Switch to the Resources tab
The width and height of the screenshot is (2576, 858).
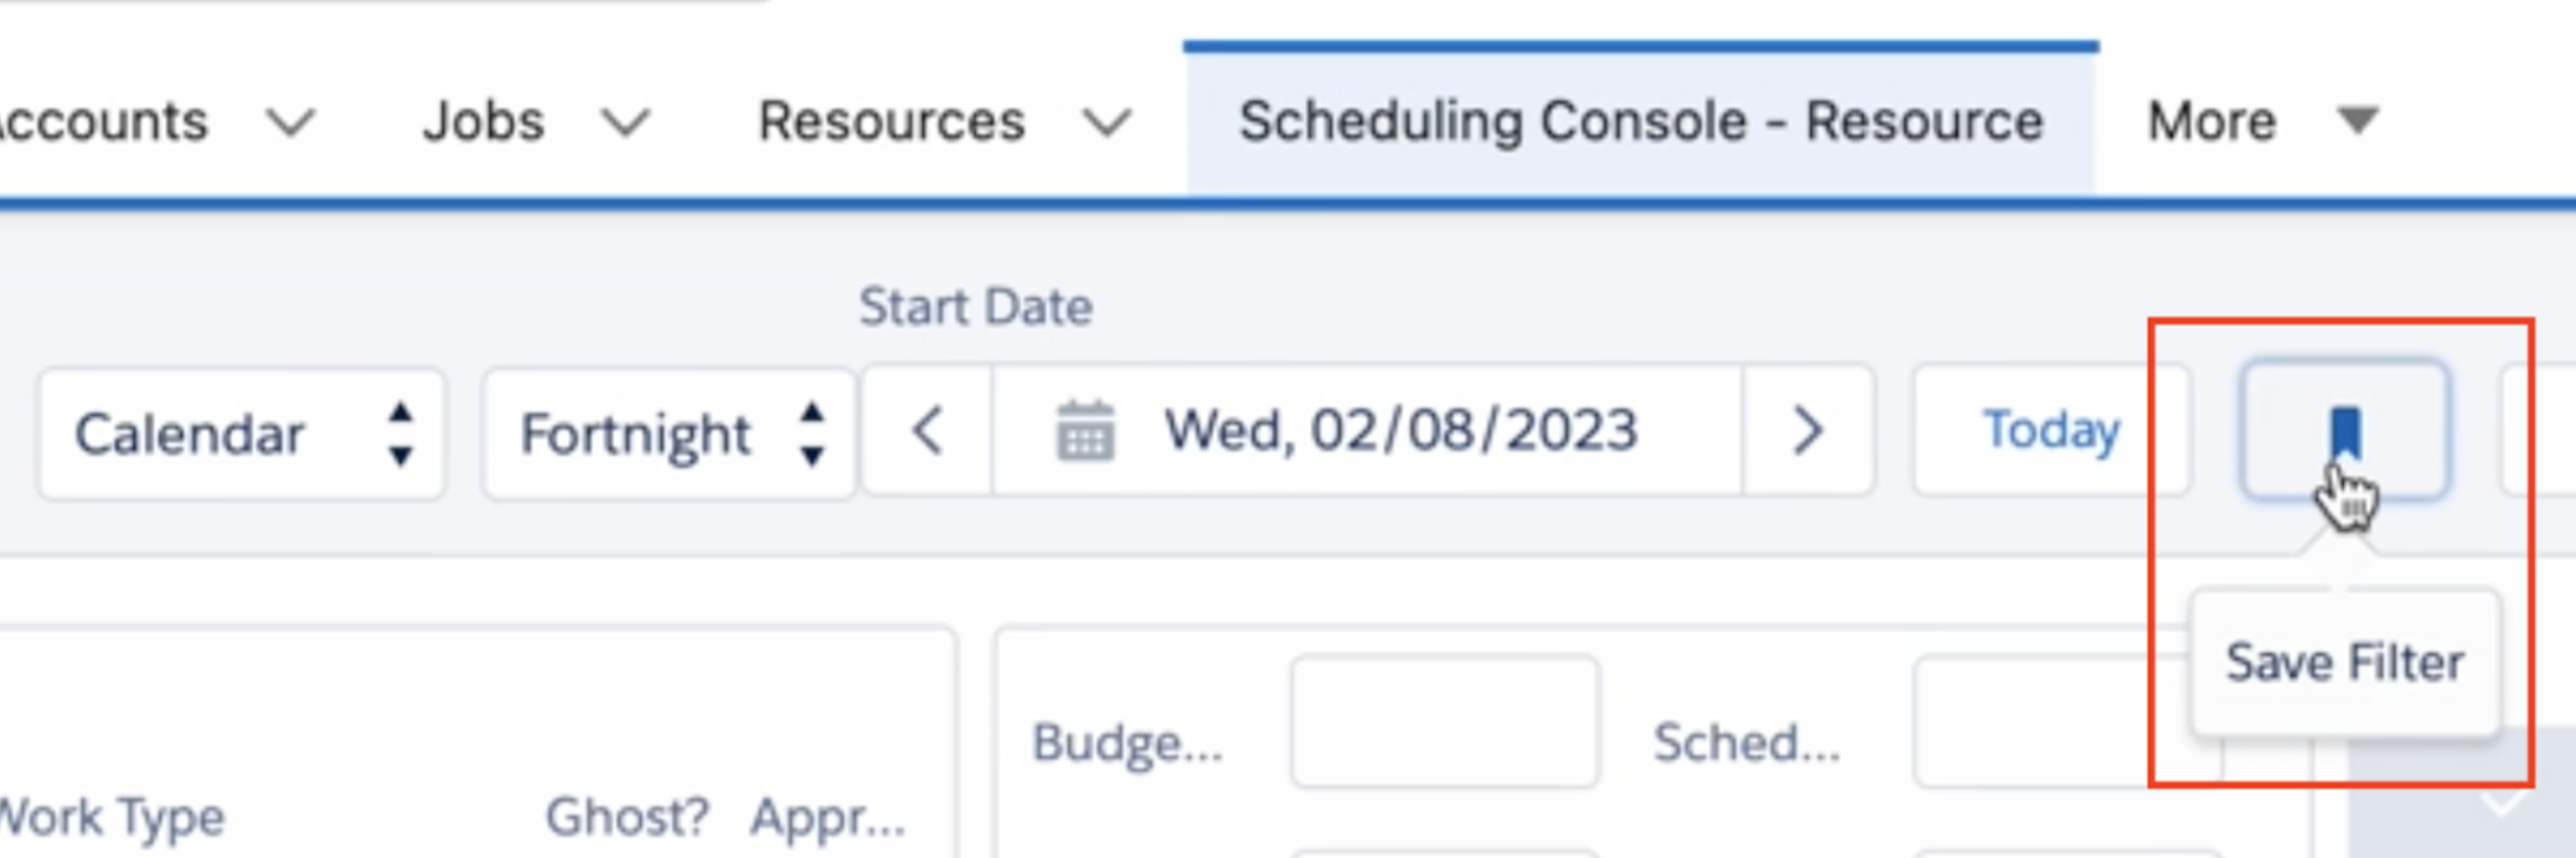891,121
